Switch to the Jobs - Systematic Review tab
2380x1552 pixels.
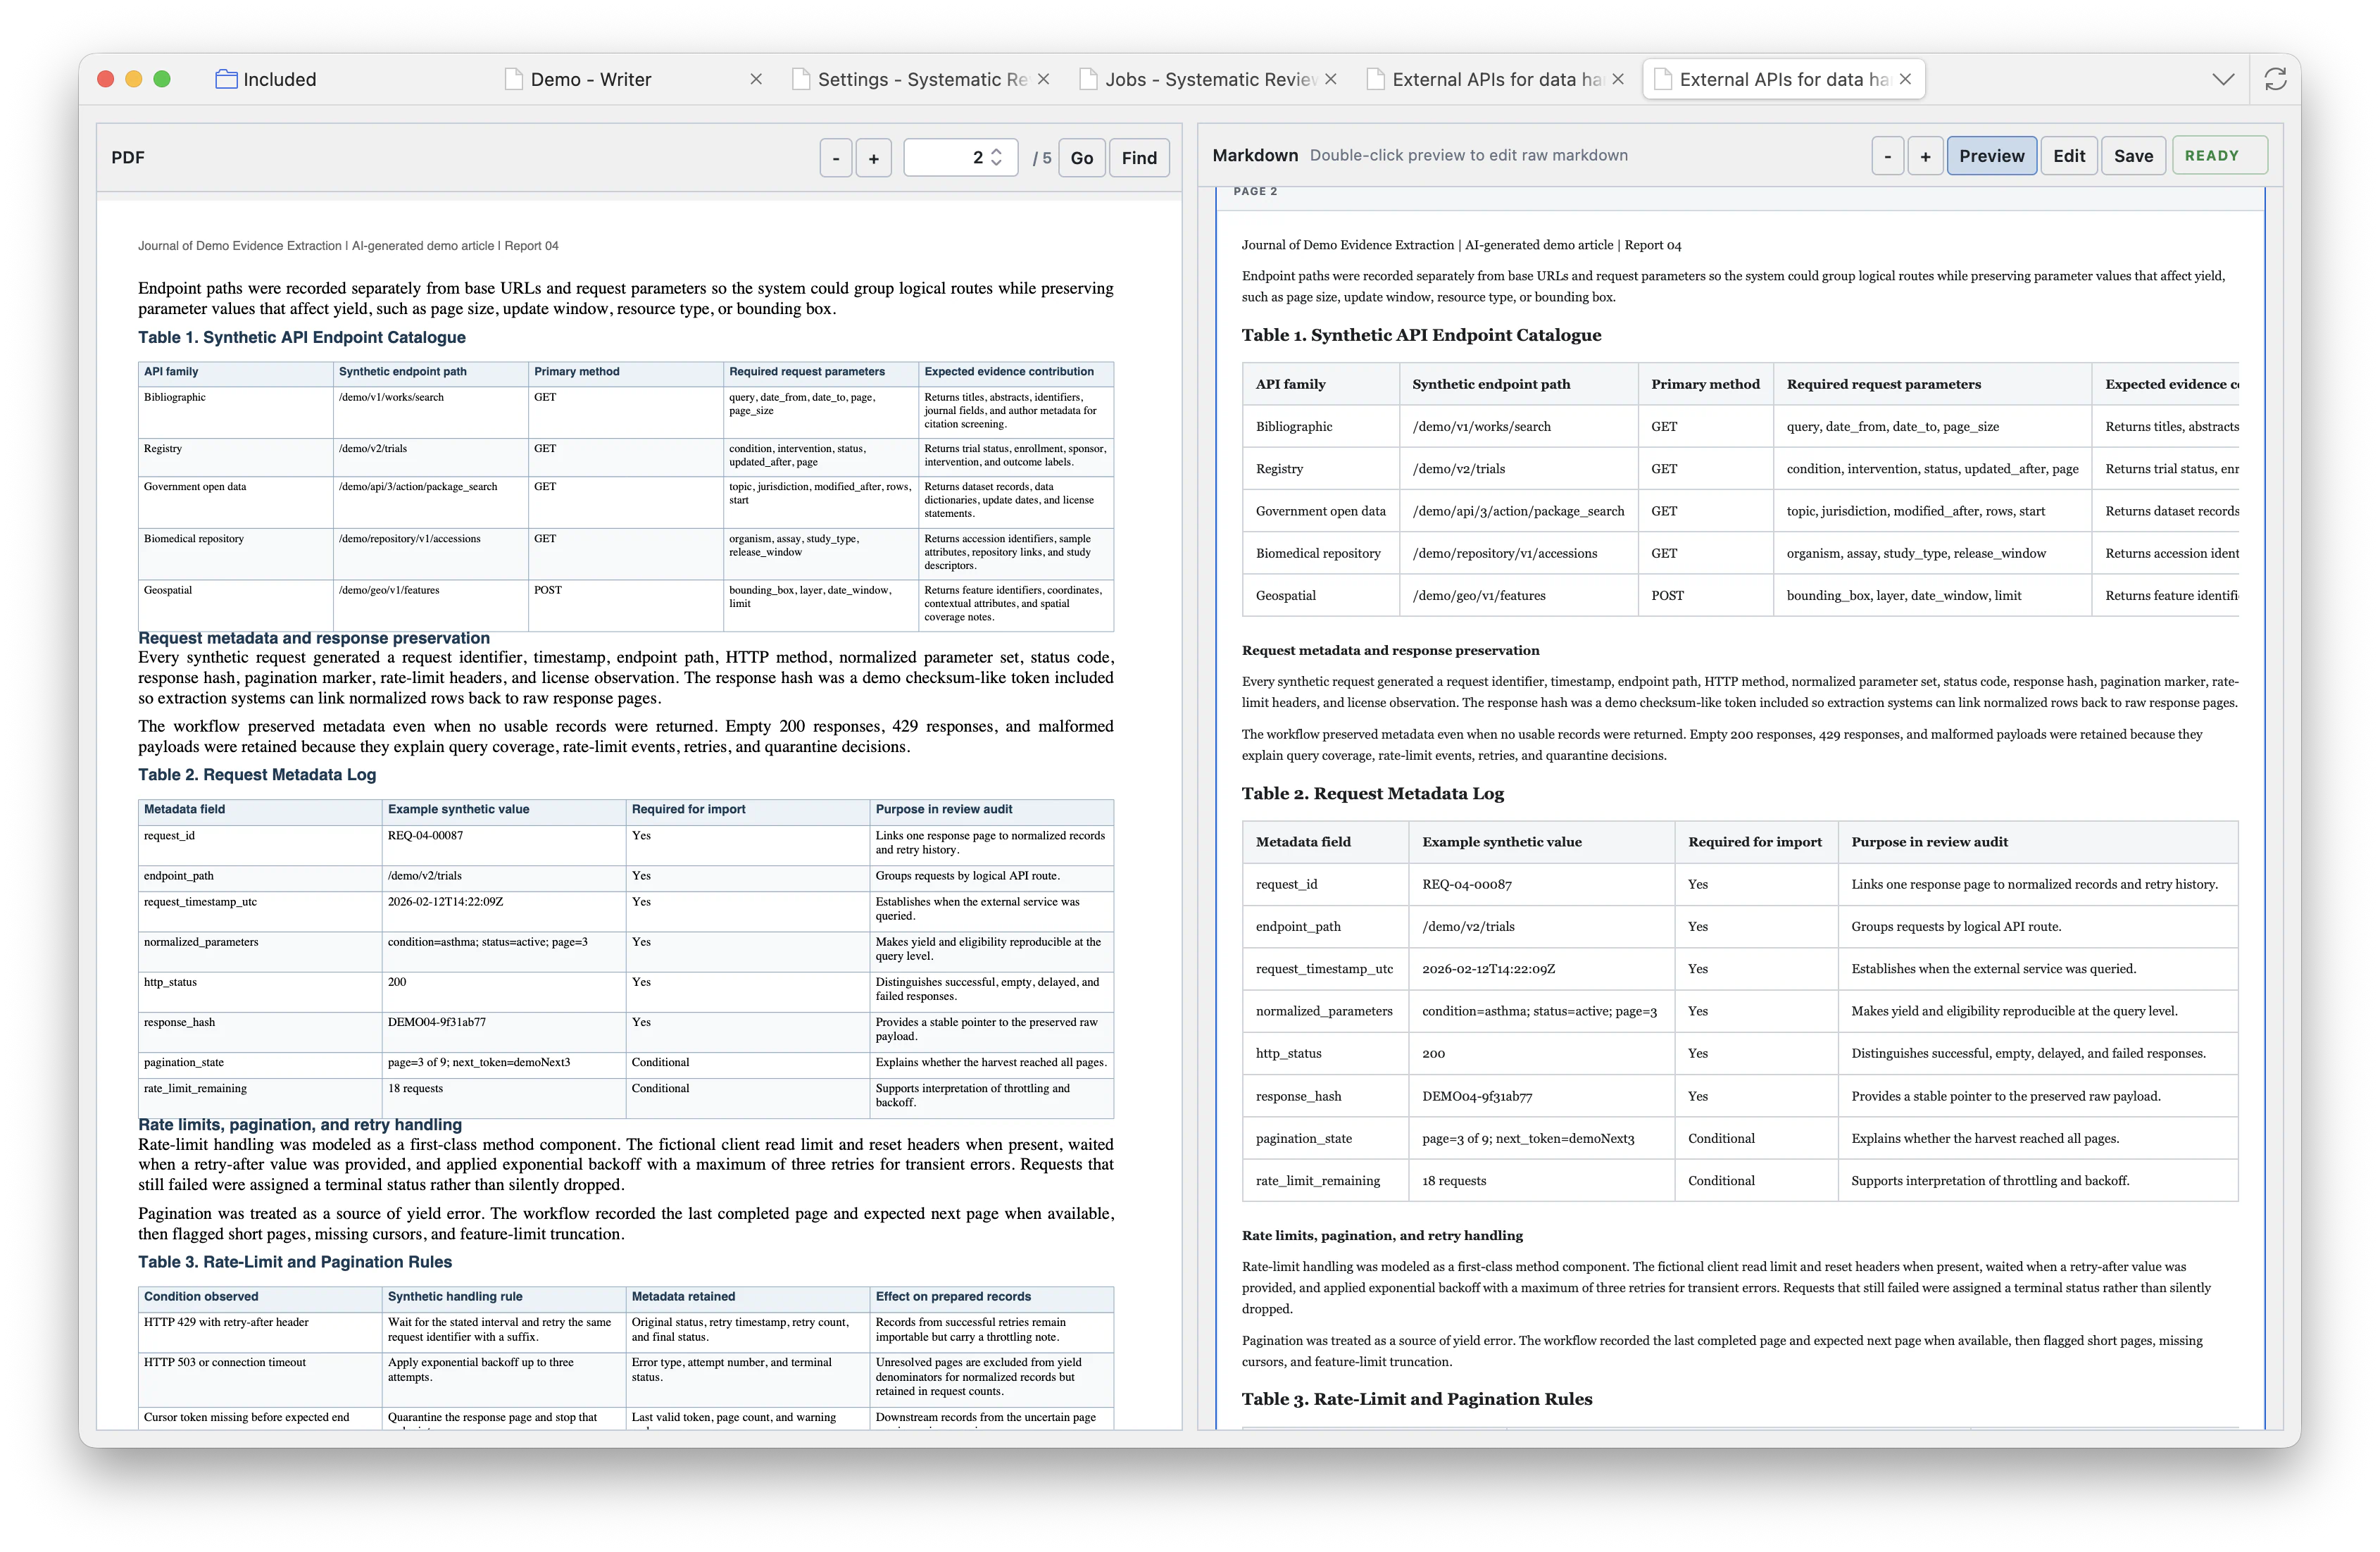click(1209, 79)
